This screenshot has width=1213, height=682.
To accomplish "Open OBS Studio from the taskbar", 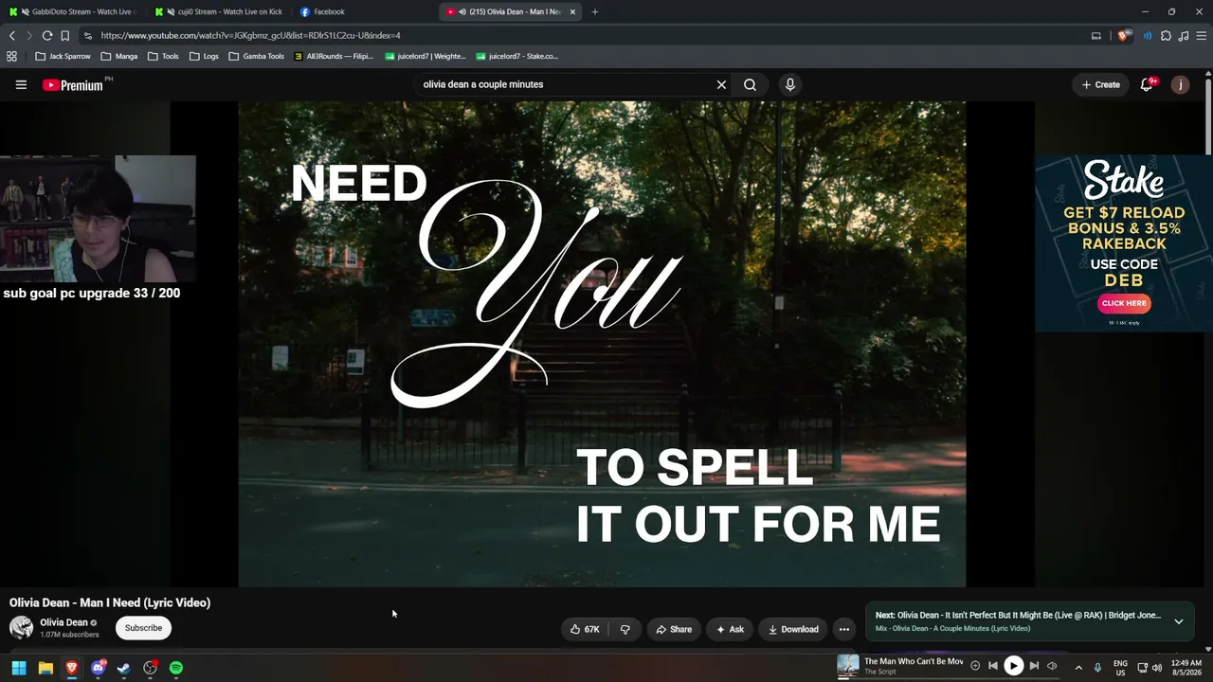I will (x=150, y=668).
